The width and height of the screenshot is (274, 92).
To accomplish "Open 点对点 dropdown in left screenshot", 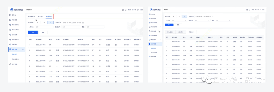I will [44, 27].
